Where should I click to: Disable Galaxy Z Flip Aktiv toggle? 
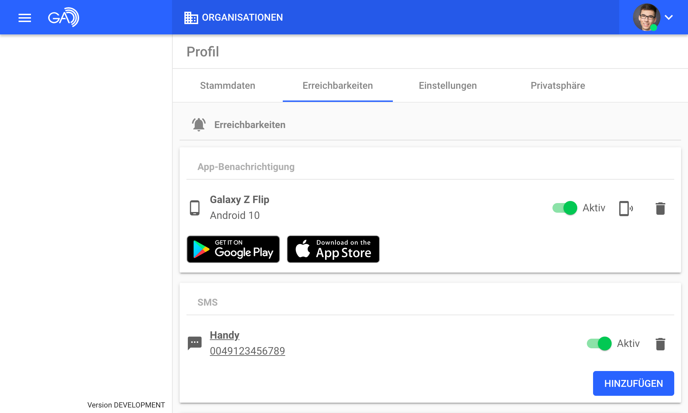click(565, 208)
